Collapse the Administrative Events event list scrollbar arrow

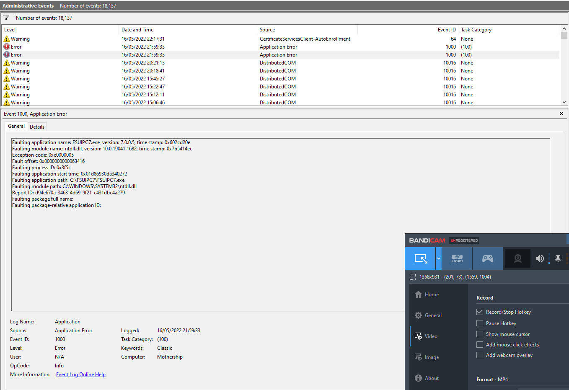(x=565, y=102)
